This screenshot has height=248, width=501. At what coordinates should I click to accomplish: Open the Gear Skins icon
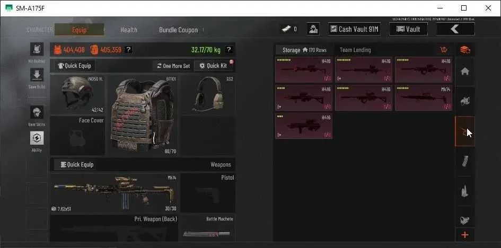pos(37,112)
